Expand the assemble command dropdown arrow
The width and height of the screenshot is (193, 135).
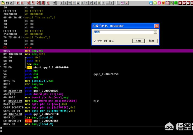pyautogui.click(x=155, y=32)
